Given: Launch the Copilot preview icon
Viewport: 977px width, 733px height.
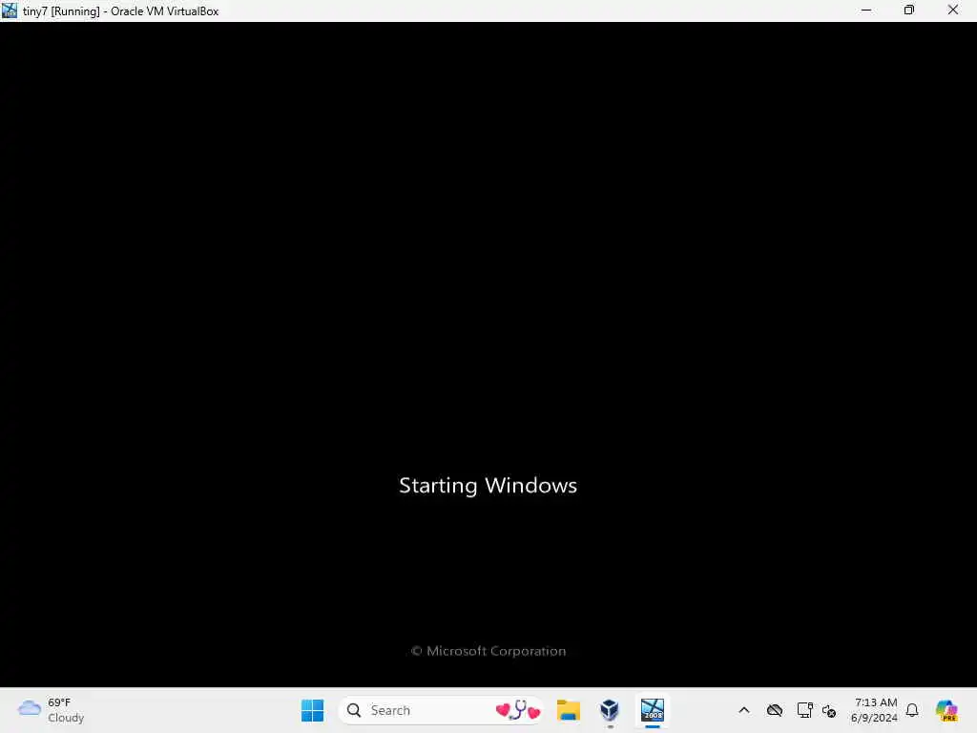Looking at the screenshot, I should coord(946,710).
